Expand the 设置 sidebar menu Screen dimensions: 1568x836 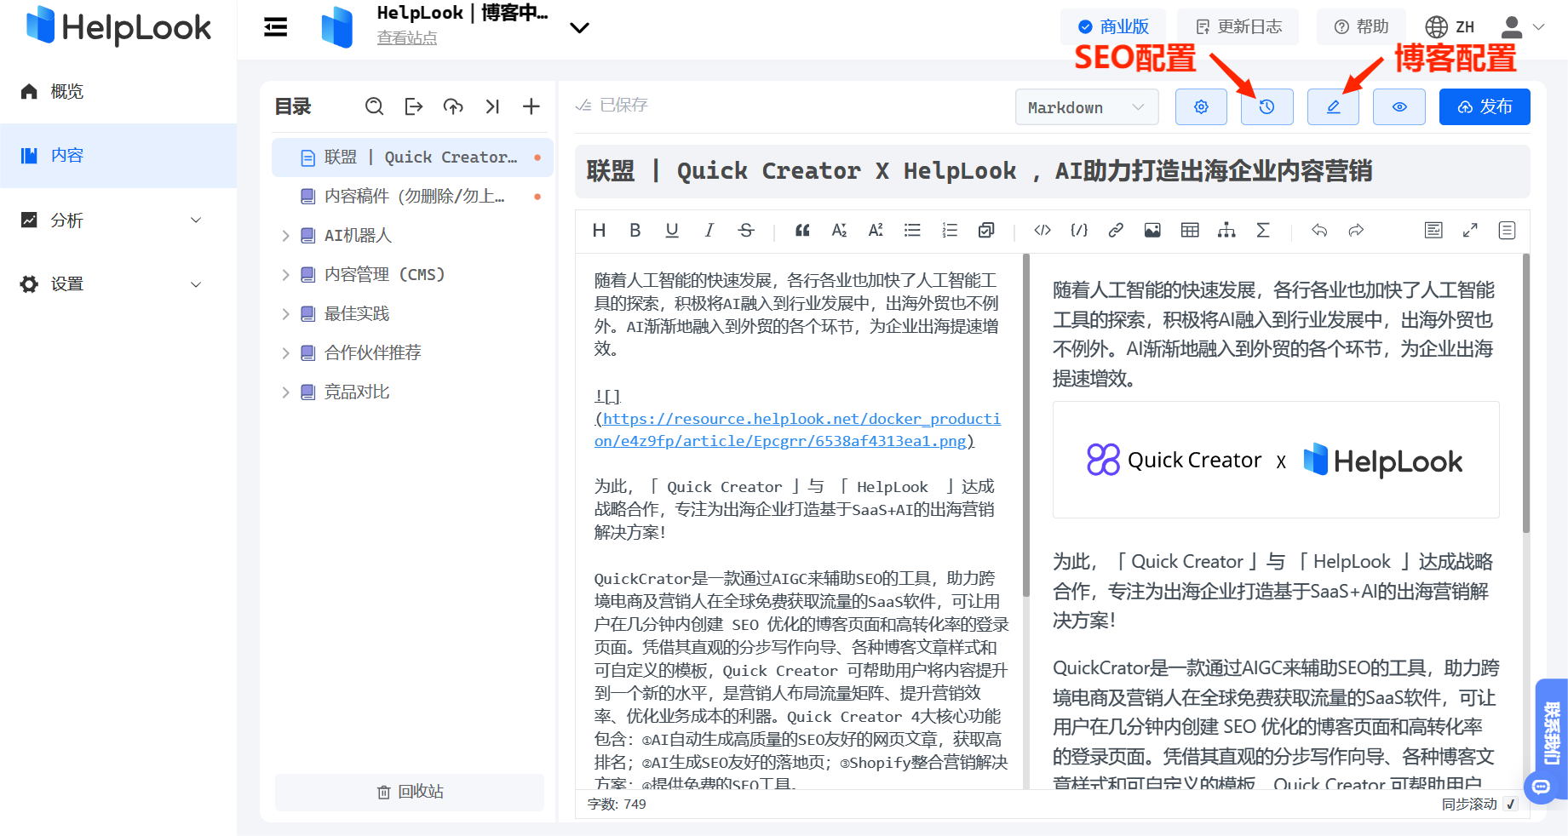point(118,283)
